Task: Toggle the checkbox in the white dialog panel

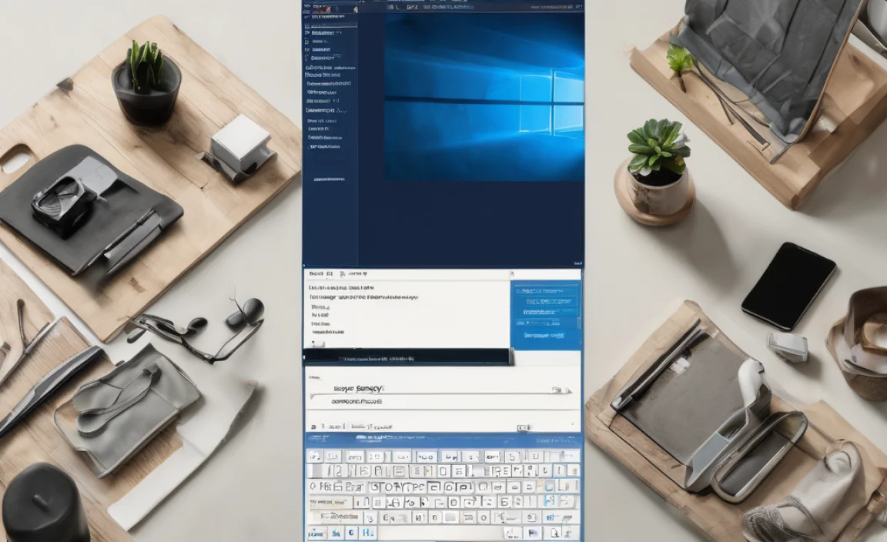Action: pyautogui.click(x=319, y=343)
